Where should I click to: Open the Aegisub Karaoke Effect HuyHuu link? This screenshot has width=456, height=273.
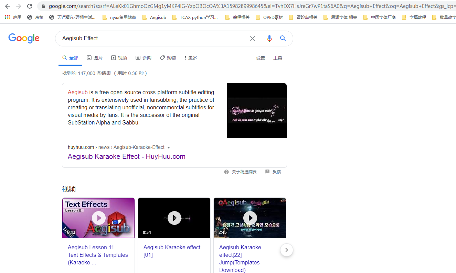(x=127, y=156)
